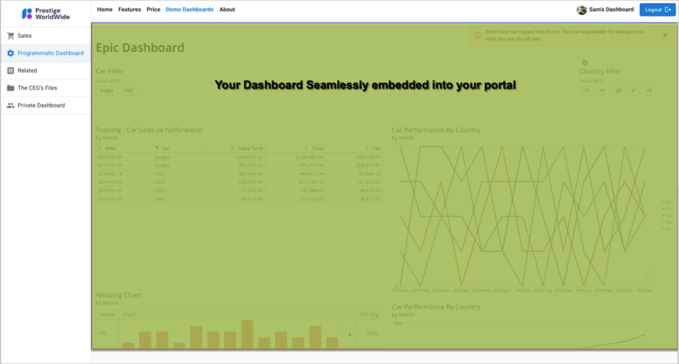Toggle the GB country filter chip
Image resolution: width=679 pixels, height=364 pixels.
619,90
